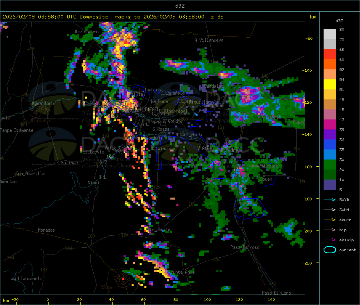Pick the purple 36-39 dBZ swatch
This screenshot has height=305, width=360.
tap(330, 135)
